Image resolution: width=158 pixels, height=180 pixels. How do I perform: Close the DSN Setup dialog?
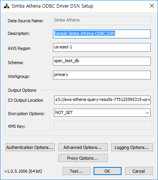tap(152, 6)
